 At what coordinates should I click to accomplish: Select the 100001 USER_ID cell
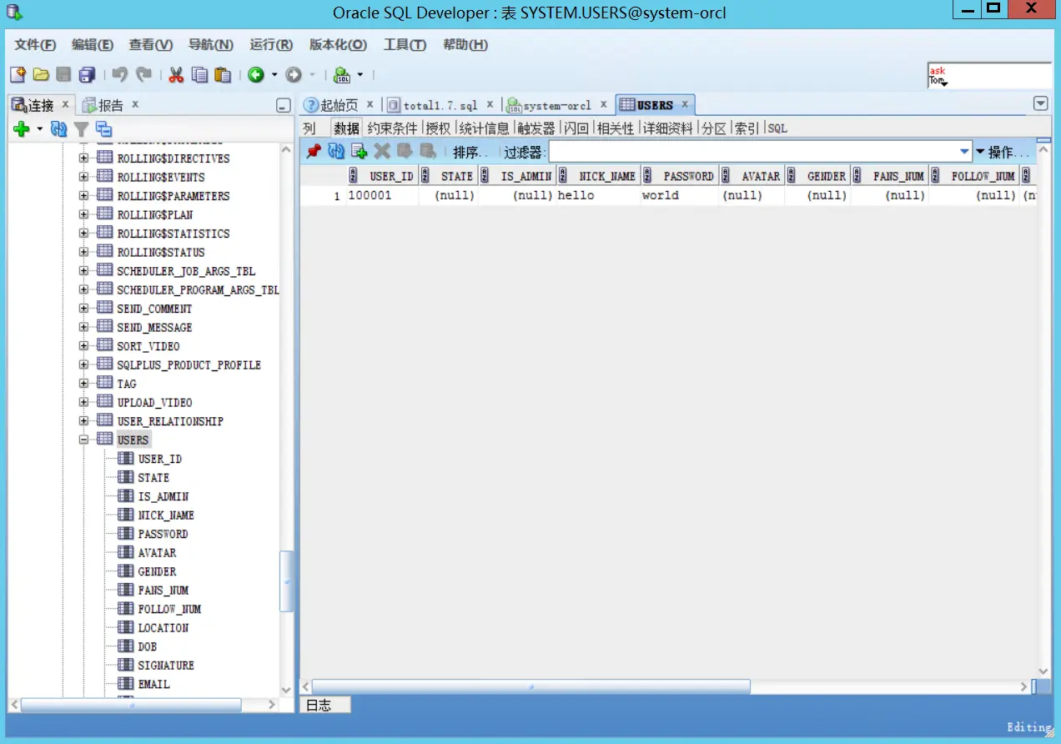point(381,195)
